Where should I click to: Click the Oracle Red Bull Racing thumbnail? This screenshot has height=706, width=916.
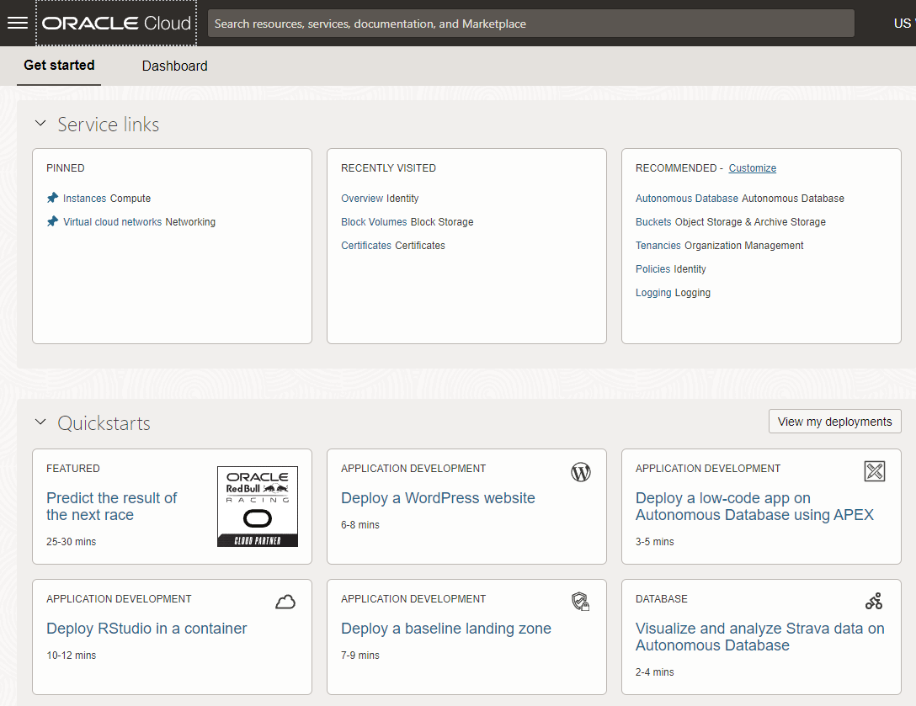258,507
